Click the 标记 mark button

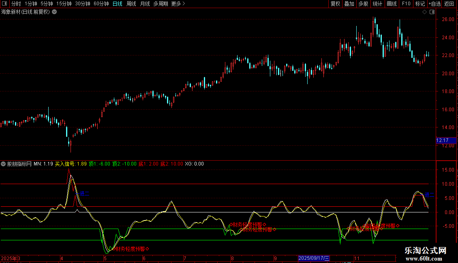tap(420, 4)
